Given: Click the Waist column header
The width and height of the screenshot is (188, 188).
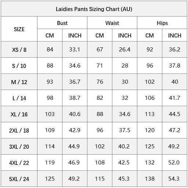Looking at the screenshot, I should [112, 23].
